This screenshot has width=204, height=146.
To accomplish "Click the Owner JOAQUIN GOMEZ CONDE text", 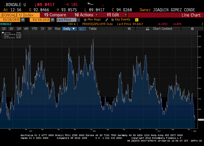I will pyautogui.click(x=167, y=10).
